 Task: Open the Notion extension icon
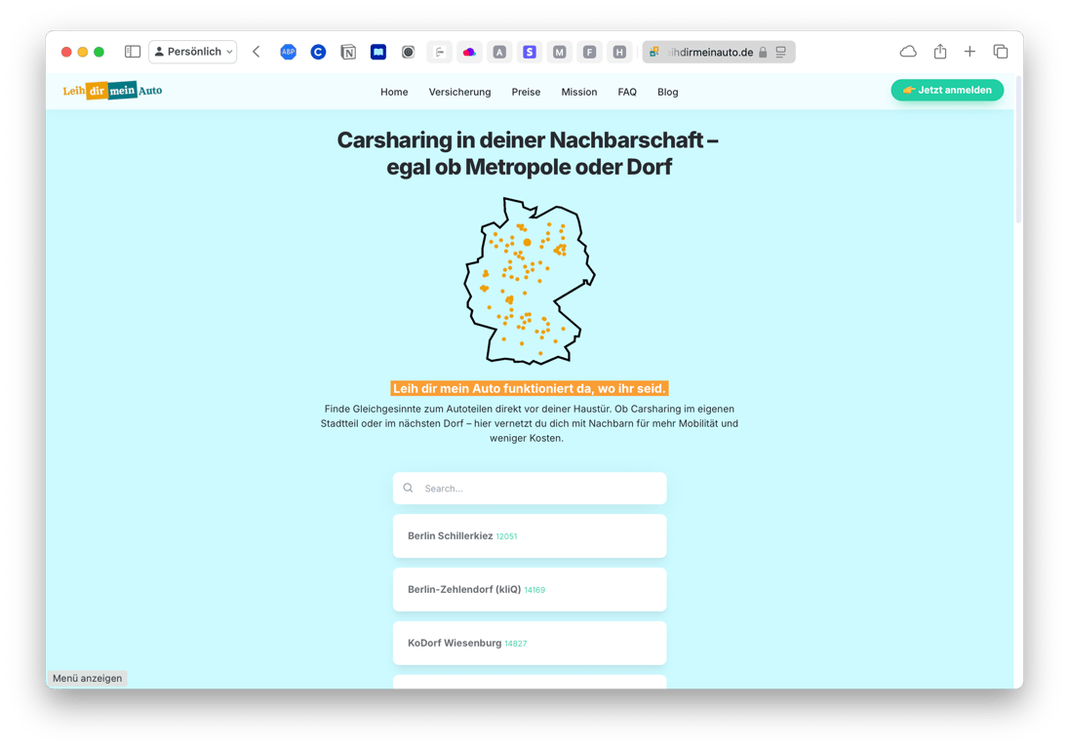click(x=348, y=52)
